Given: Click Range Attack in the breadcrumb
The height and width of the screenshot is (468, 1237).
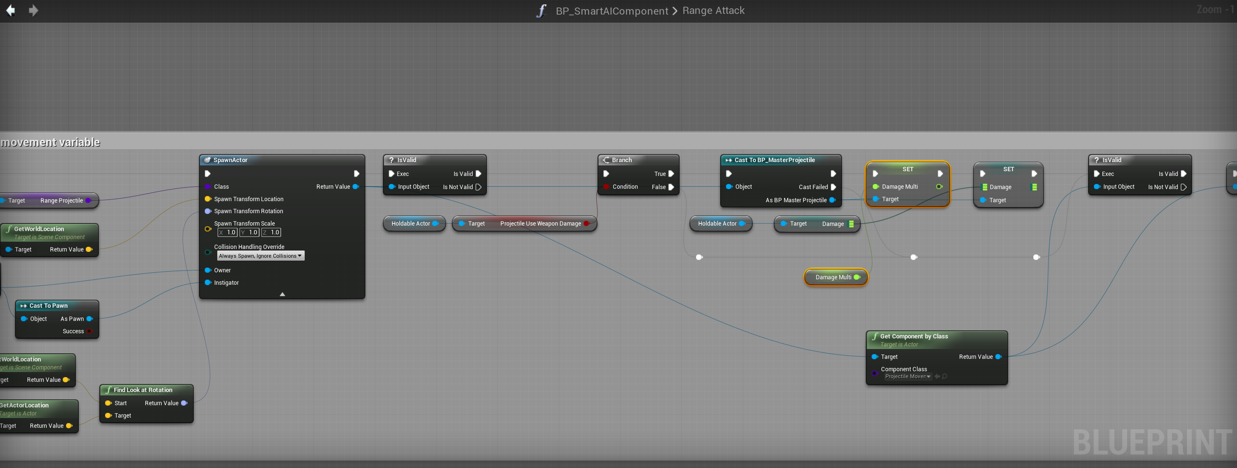Looking at the screenshot, I should [x=713, y=11].
